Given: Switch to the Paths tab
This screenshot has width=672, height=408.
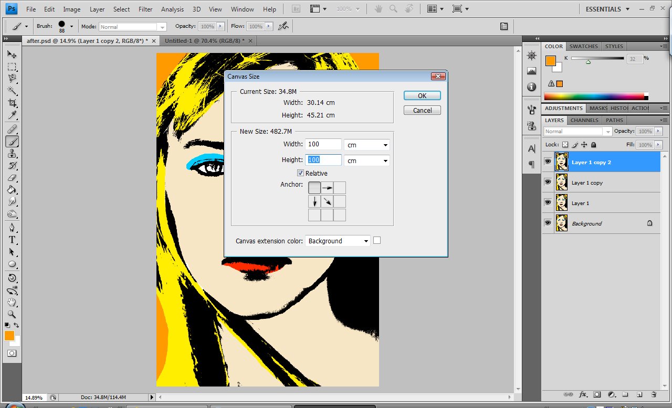Looking at the screenshot, I should pyautogui.click(x=614, y=120).
